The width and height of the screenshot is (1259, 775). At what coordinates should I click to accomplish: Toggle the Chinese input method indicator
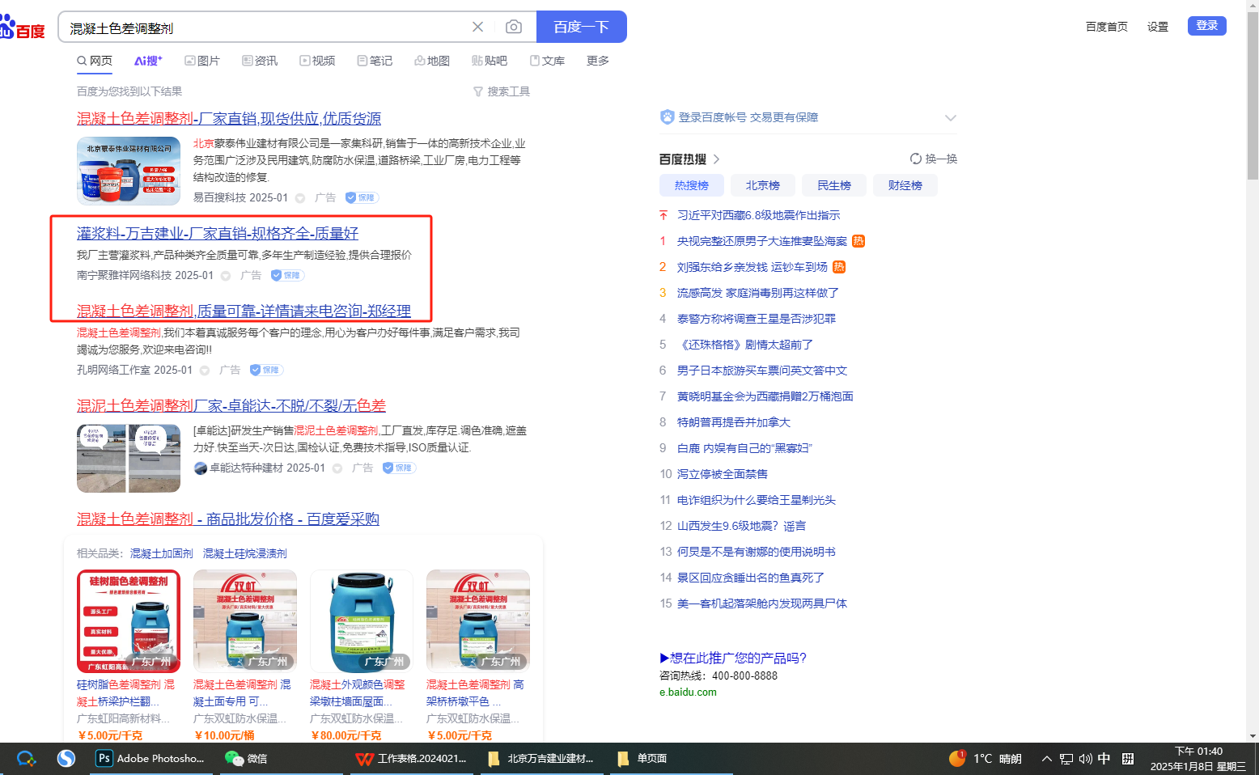pos(1104,758)
